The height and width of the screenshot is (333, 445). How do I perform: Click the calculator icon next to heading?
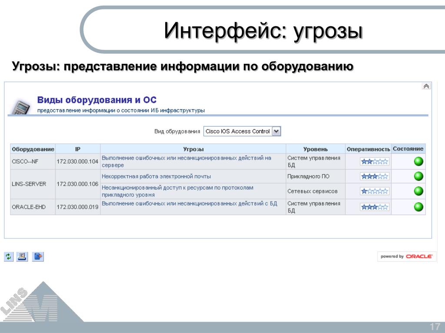tap(21, 108)
